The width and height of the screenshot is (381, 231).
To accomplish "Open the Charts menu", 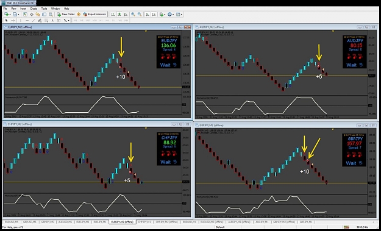I will point(34,9).
